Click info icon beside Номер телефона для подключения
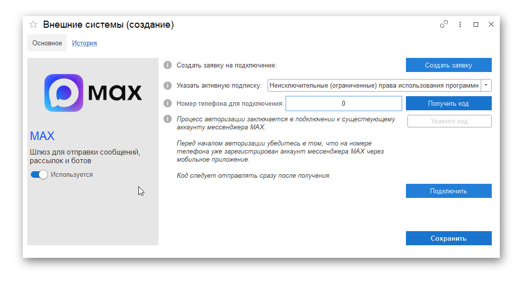Viewport: 516px width, 281px height. point(168,103)
